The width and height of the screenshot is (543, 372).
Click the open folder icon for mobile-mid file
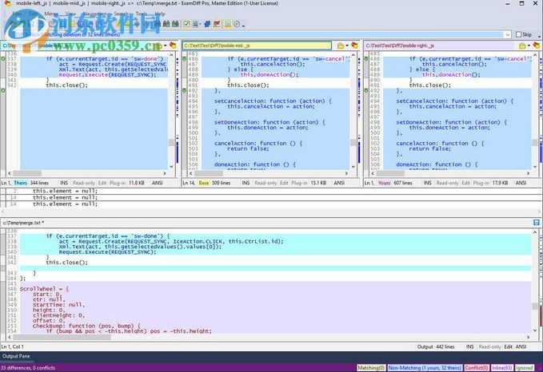341,46
